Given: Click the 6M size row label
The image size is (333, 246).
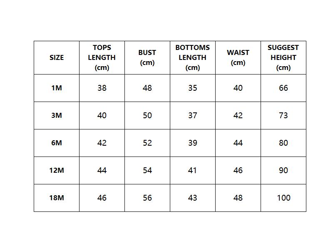Looking at the screenshot, I should 57,143.
